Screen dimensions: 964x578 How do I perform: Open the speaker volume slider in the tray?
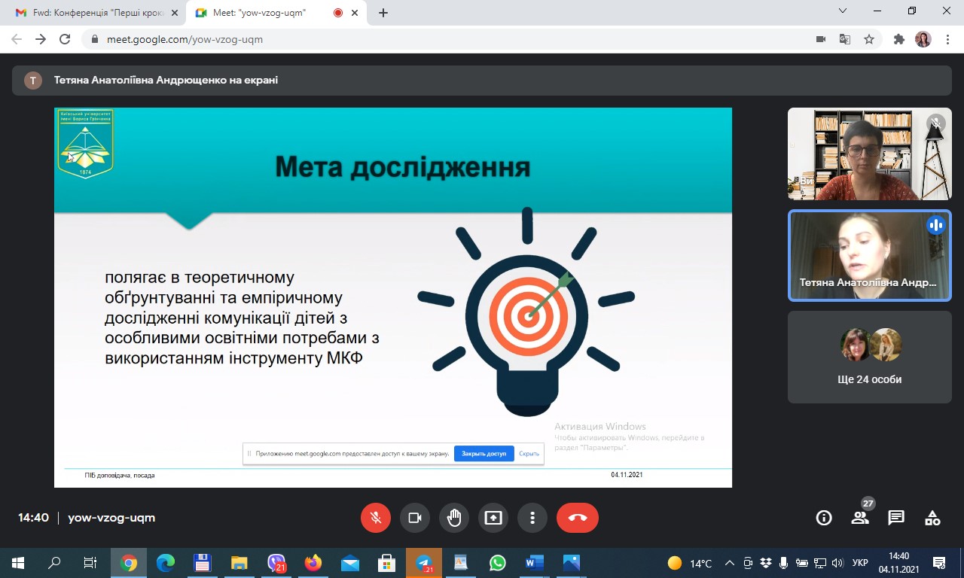click(837, 562)
